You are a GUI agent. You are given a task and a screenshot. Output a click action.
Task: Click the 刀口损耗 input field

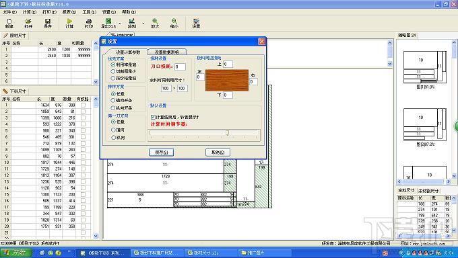[x=180, y=67]
